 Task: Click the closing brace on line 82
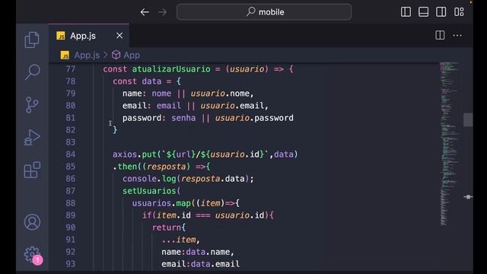pos(115,130)
